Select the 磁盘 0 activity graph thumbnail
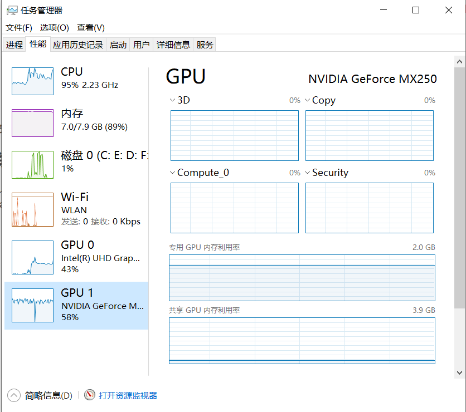This screenshot has width=466, height=412. (33, 165)
